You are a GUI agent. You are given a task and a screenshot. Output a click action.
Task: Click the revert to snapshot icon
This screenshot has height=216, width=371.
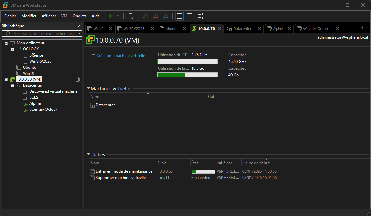(x=155, y=16)
